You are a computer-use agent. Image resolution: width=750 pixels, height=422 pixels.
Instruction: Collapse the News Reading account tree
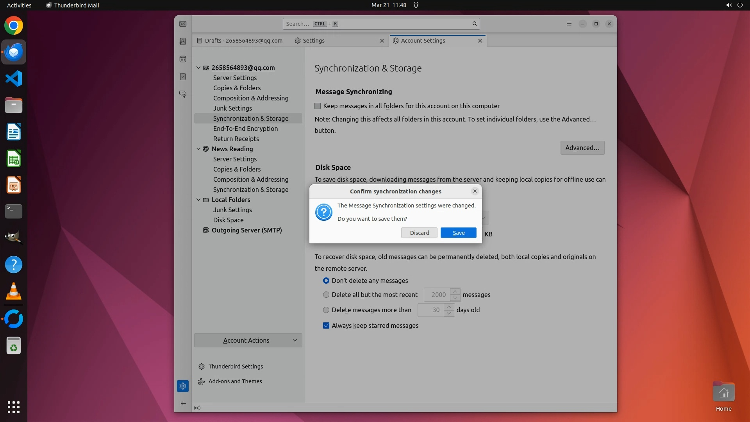(198, 149)
